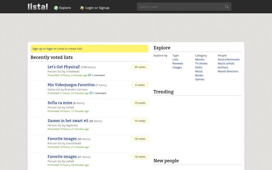Image resolution: width=272 pixels, height=170 pixels.
Task: Click 'Promoted 11 hours, 57 minutes ago' text
Action: coord(68,93)
